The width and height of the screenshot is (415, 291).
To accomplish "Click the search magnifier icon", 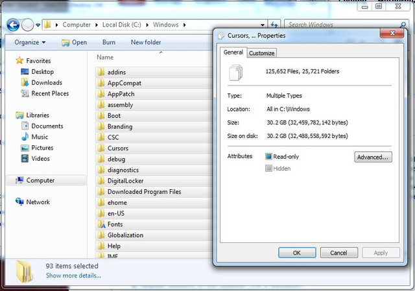I will (403, 25).
